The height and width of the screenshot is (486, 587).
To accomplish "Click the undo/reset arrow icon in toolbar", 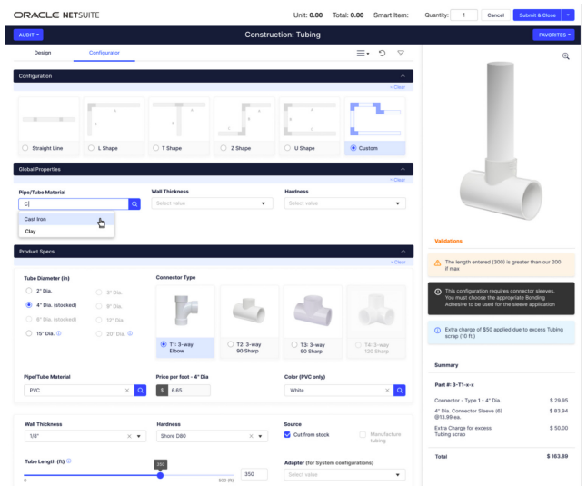I will pyautogui.click(x=383, y=53).
